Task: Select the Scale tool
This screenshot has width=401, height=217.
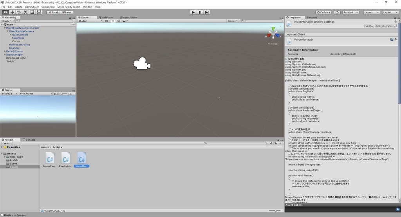Action: (25, 12)
